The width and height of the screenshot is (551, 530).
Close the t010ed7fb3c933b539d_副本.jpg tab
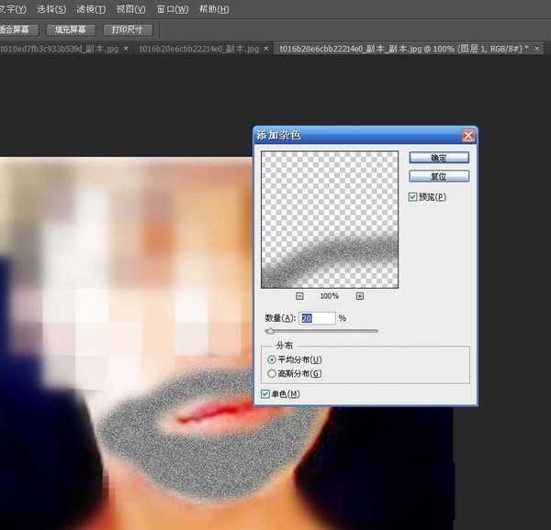tap(128, 48)
